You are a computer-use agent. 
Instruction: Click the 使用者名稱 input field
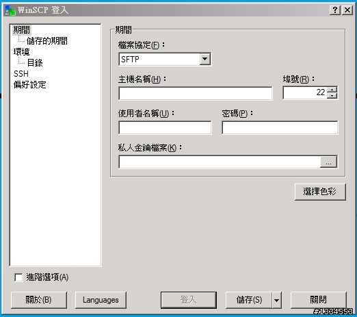pos(165,127)
